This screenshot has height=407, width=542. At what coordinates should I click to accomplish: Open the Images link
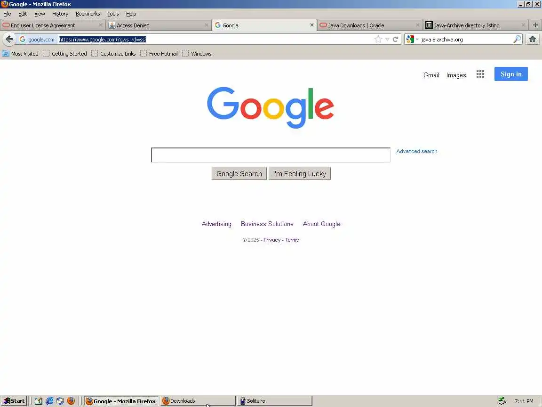(x=456, y=75)
